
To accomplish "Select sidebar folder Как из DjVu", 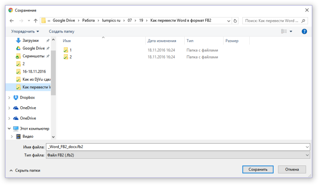I will coord(37,80).
